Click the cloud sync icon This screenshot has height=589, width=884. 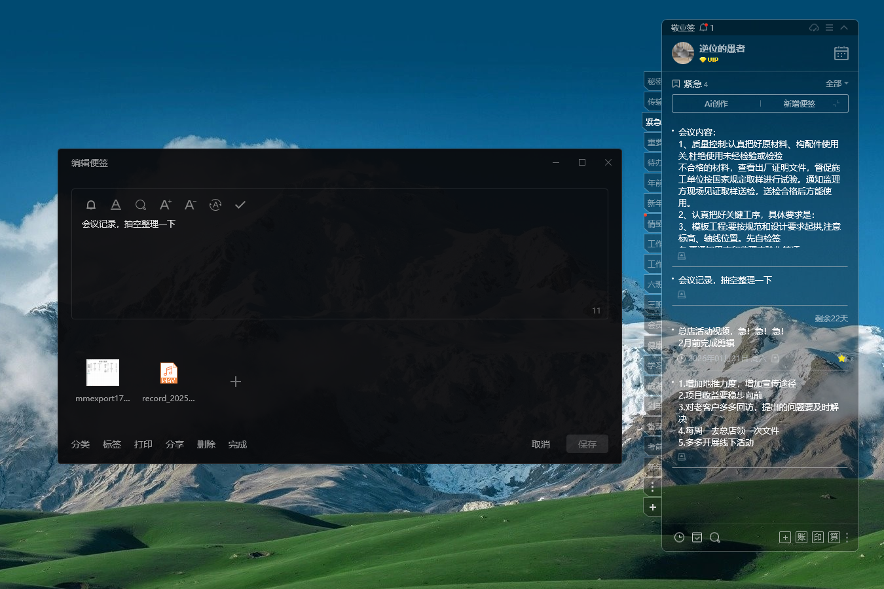tap(814, 27)
